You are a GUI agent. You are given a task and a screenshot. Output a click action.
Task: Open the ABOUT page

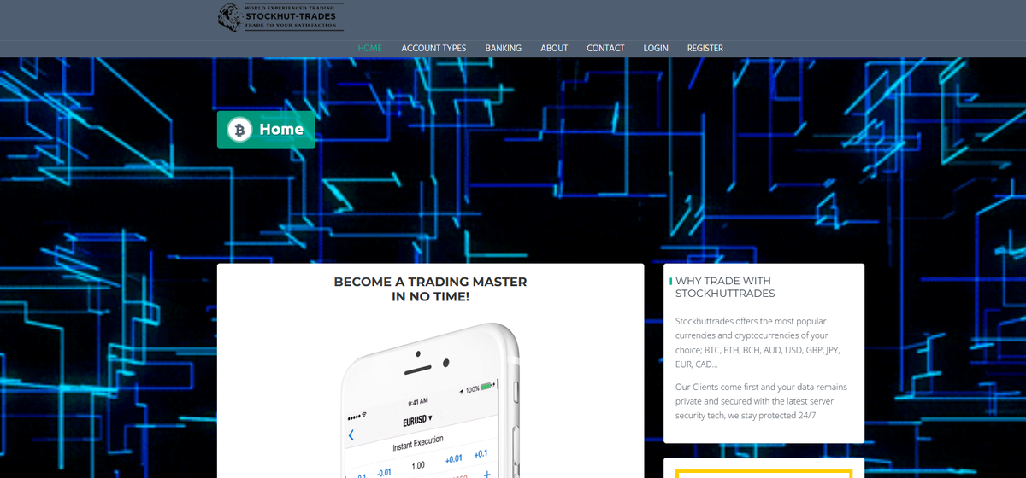[x=554, y=48]
